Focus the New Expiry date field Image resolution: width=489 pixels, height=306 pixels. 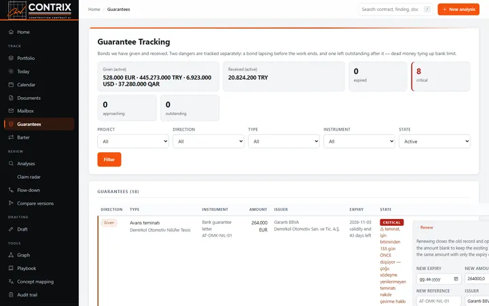coord(439,279)
